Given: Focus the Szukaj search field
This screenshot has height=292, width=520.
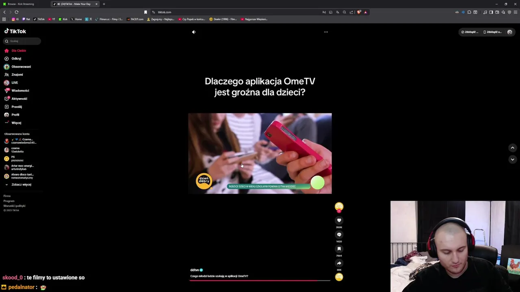Looking at the screenshot, I should [x=22, y=41].
